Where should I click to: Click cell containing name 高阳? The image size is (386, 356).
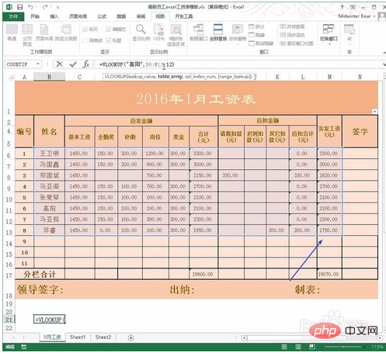click(49, 209)
